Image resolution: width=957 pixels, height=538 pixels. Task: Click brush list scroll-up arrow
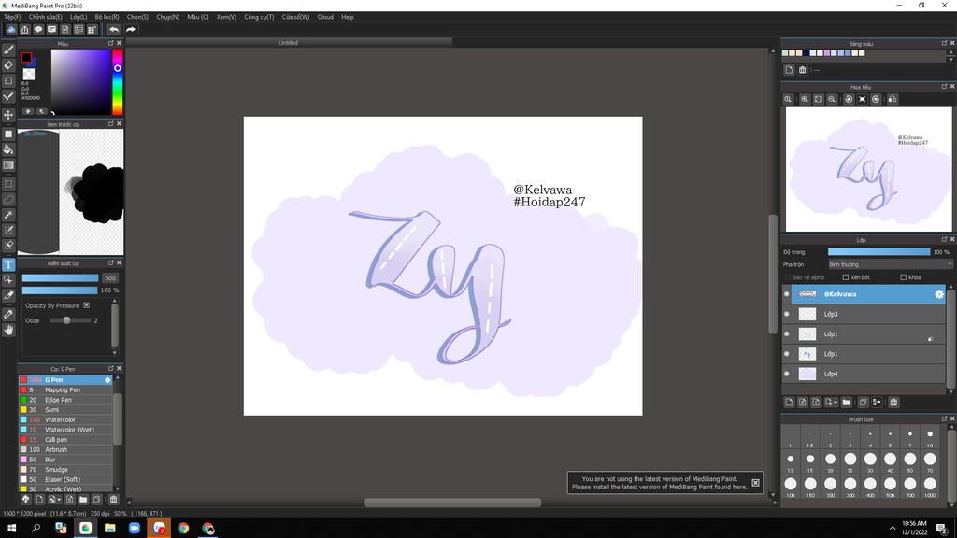117,378
